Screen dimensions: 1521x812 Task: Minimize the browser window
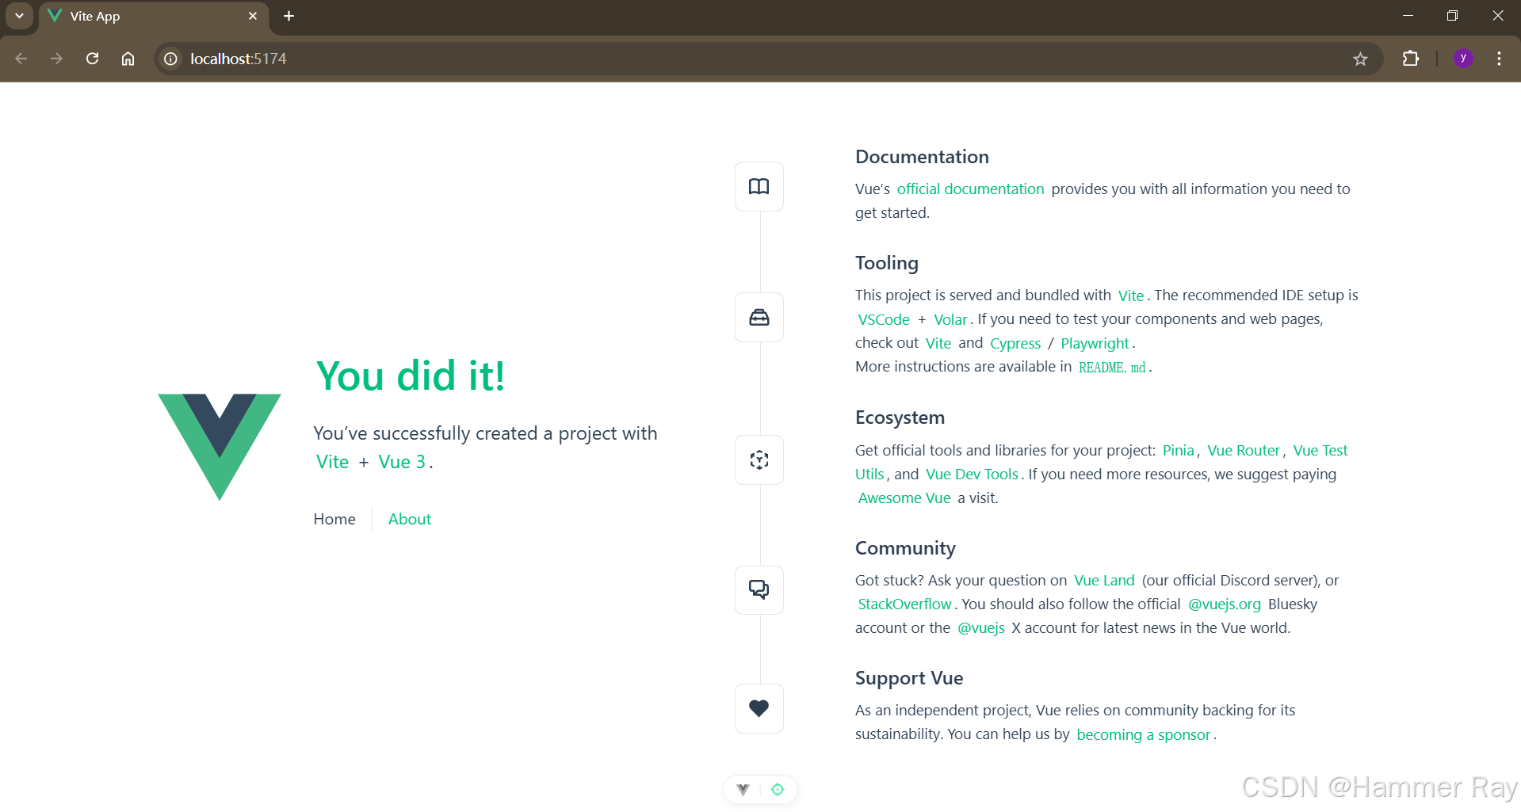point(1408,16)
